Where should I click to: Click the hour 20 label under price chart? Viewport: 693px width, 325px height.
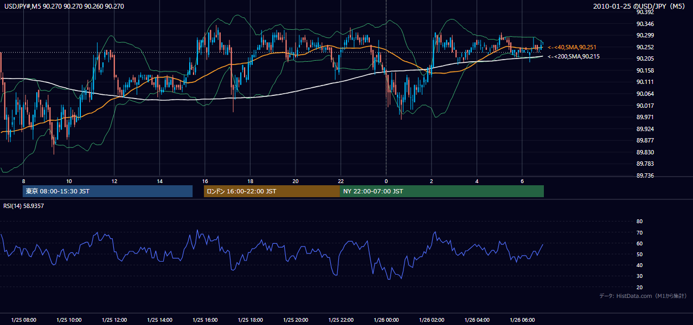[295, 181]
